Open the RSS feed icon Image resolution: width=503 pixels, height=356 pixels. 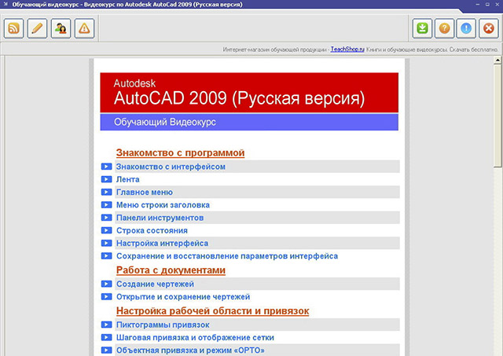pos(13,28)
